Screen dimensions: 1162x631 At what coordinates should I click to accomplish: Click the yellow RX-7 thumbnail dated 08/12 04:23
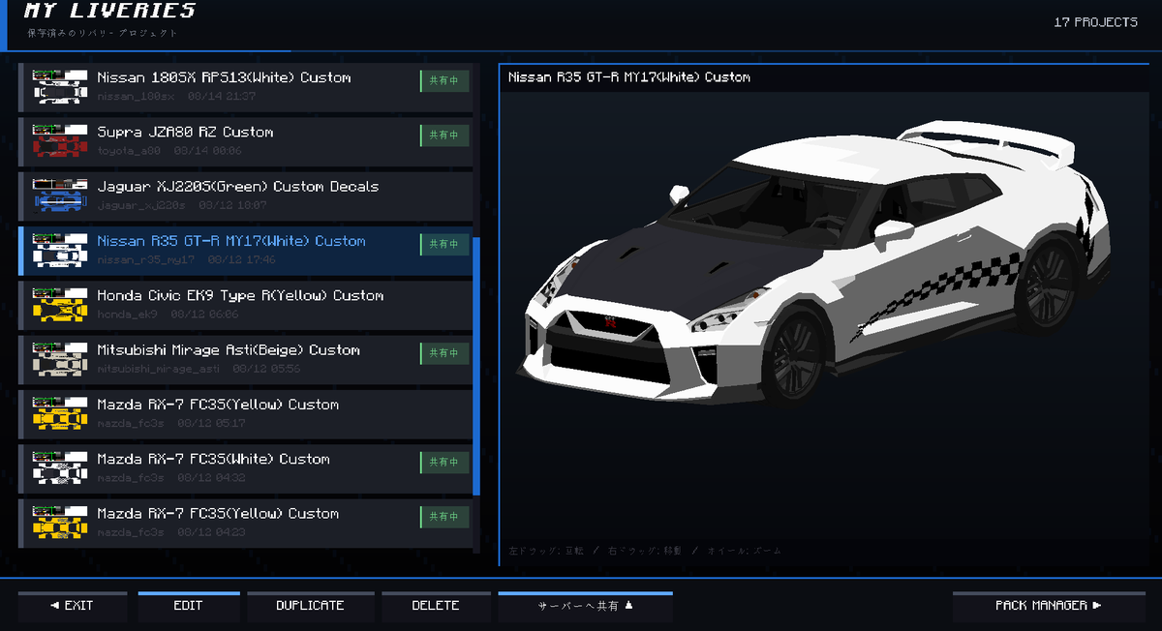tap(61, 523)
